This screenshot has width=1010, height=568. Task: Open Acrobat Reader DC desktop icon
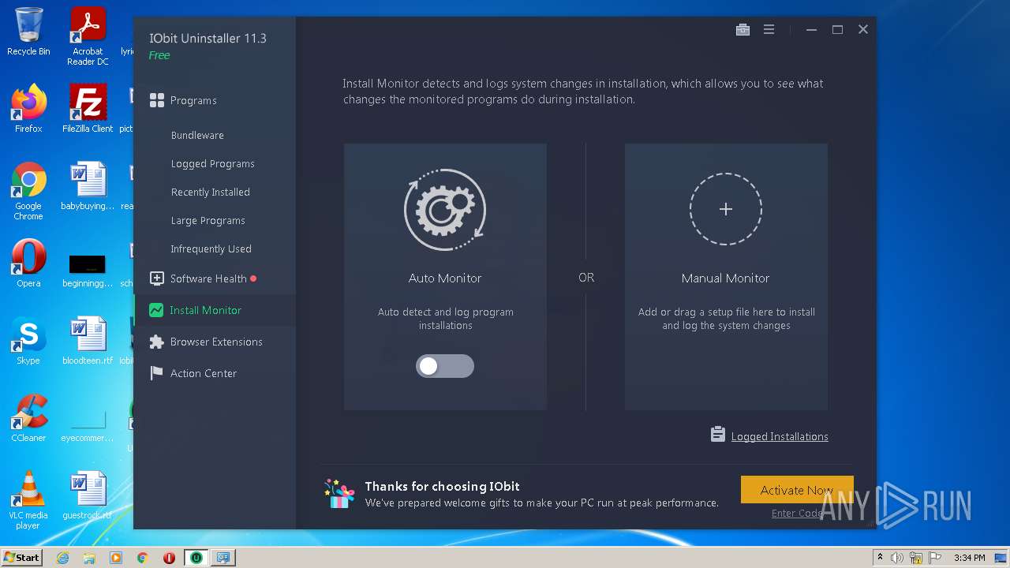point(88,36)
